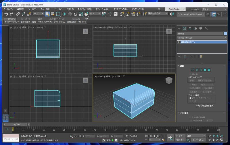Viewport: 230px width, 145px height.
Task: Click the time slider 0 / 100 handle
Action: 17,125
